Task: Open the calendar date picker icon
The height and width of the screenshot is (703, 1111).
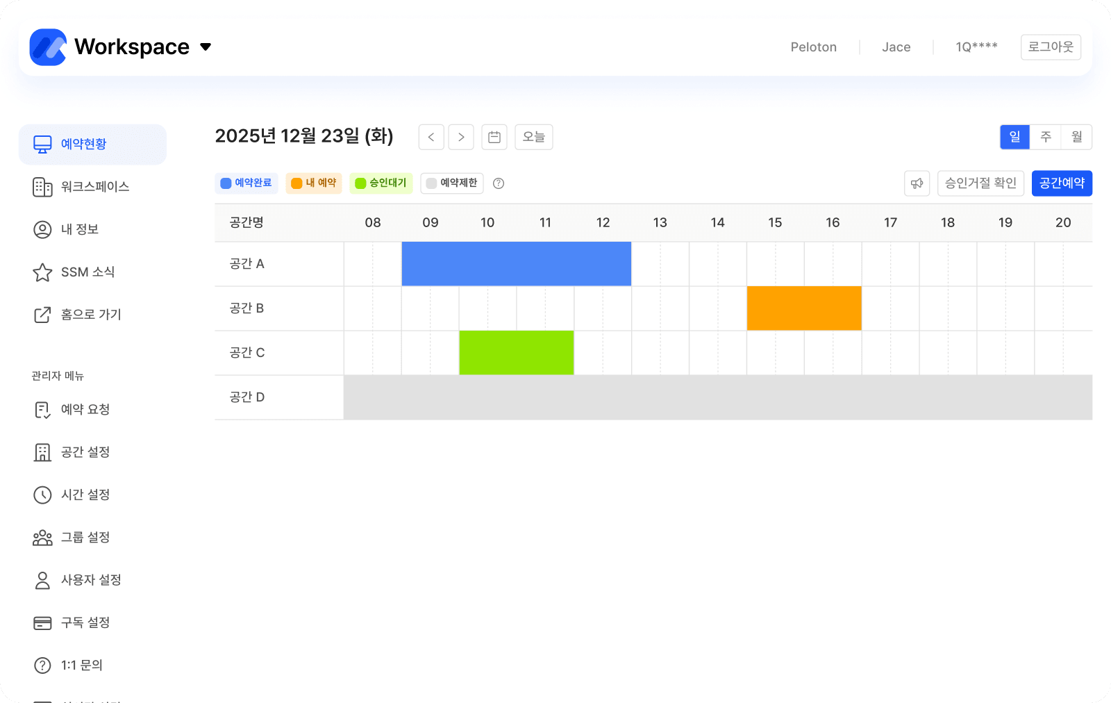Action: (x=494, y=138)
